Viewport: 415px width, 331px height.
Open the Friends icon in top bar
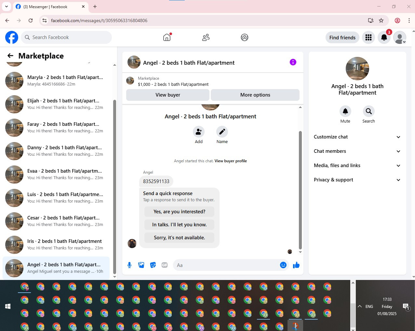pyautogui.click(x=206, y=37)
